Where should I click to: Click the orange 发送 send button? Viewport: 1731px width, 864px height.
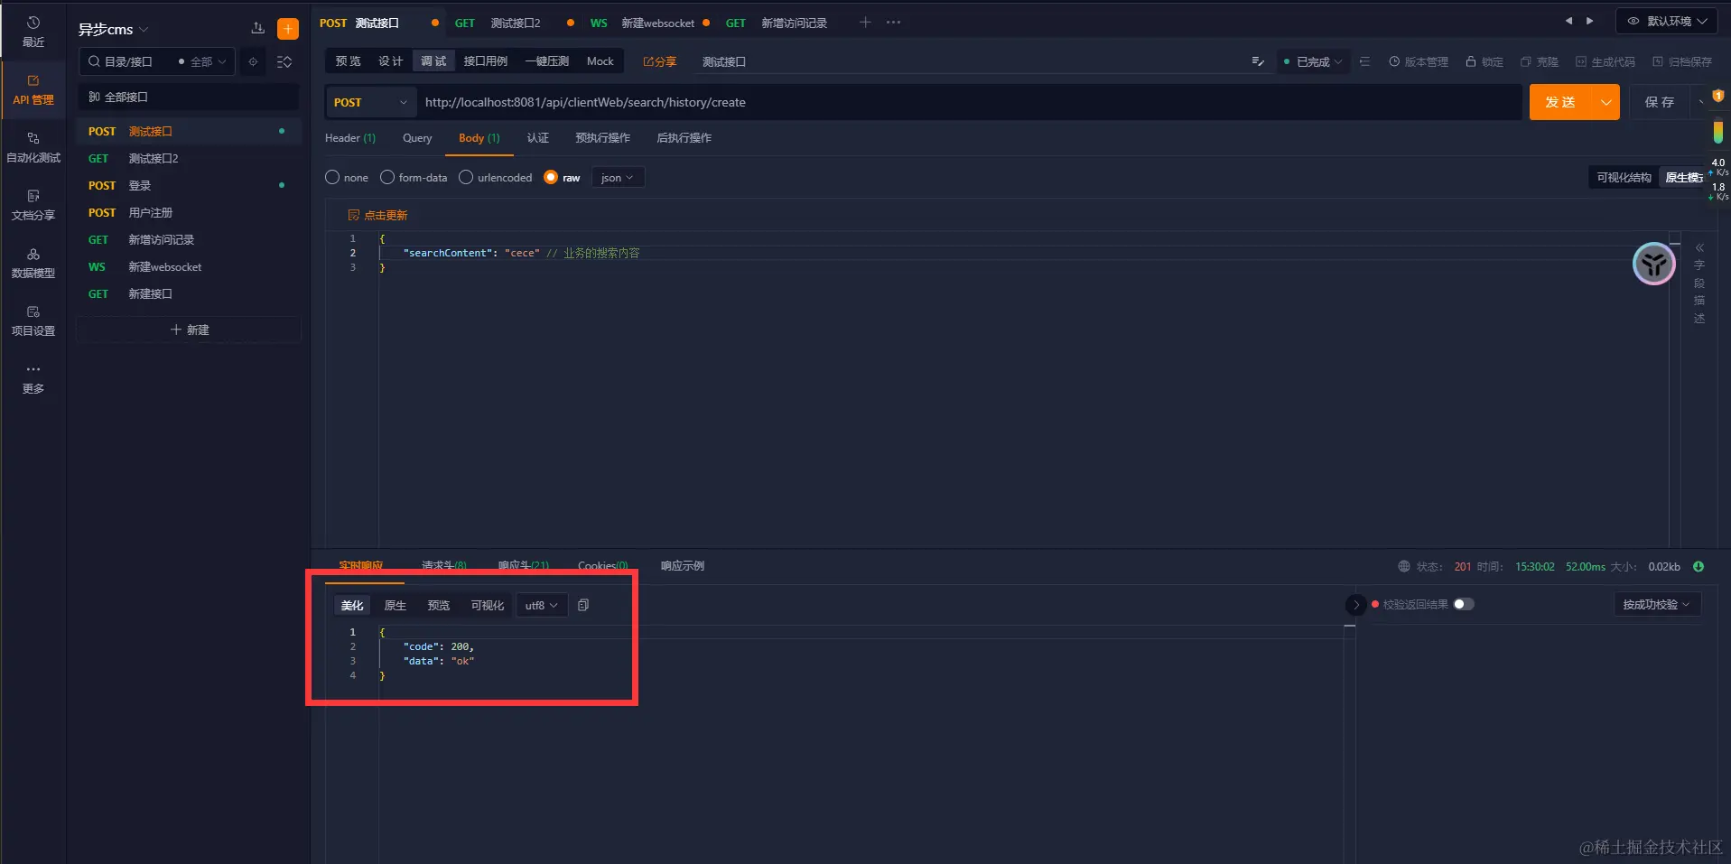tap(1561, 102)
